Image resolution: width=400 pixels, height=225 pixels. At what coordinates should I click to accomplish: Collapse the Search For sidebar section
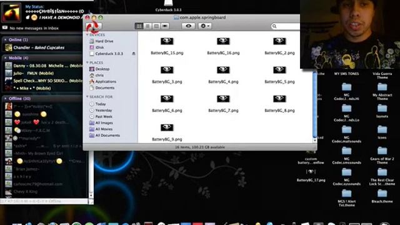[87, 97]
